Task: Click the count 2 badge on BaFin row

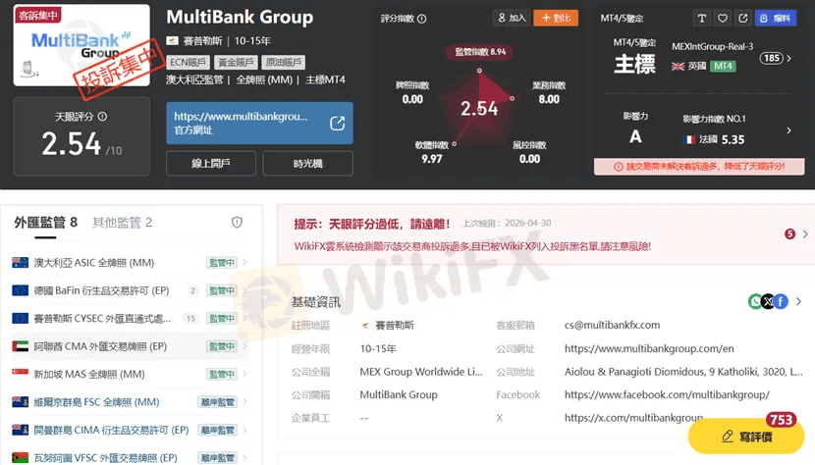Action: (192, 290)
